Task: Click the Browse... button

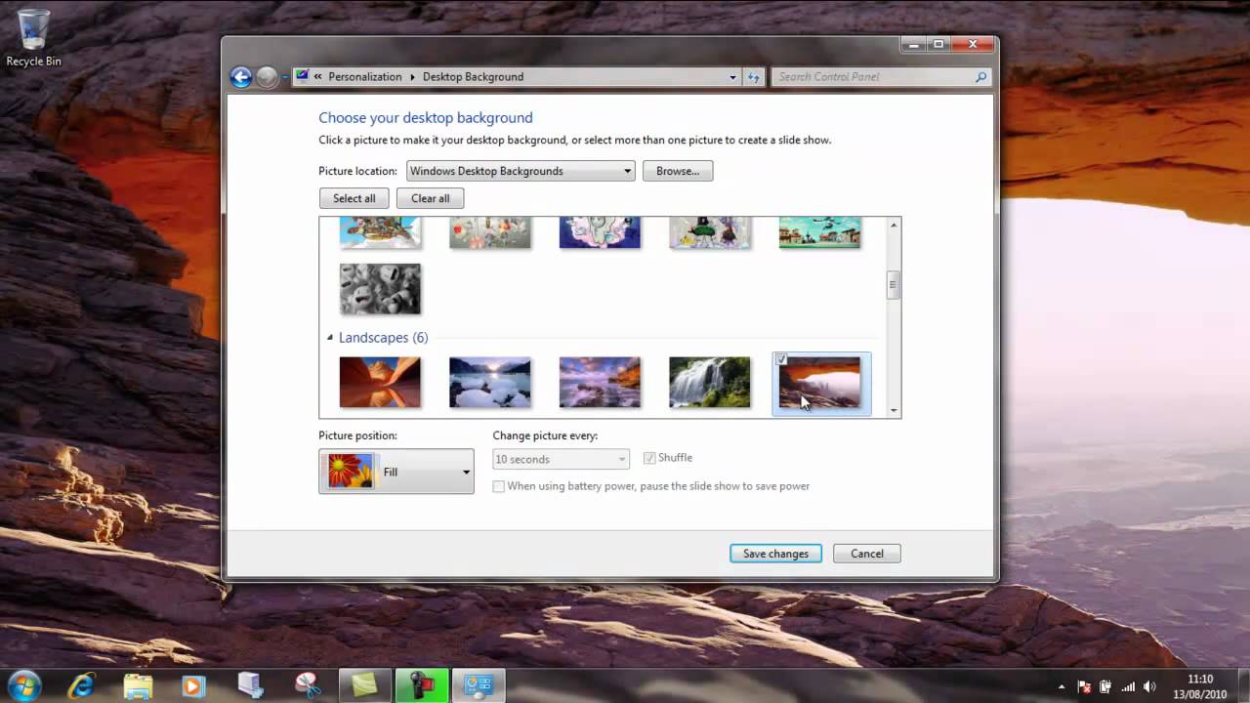Action: pyautogui.click(x=678, y=171)
